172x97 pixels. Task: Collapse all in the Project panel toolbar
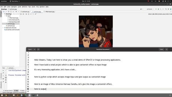click(13, 12)
